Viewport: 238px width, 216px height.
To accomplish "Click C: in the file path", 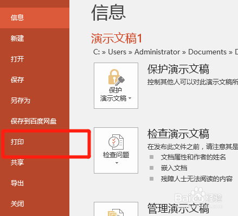I will click(97, 52).
